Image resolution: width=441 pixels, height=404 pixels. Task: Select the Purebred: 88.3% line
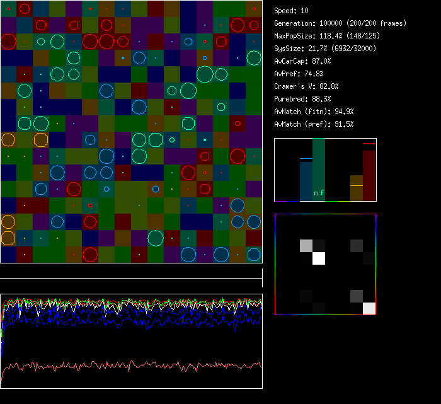coord(302,99)
